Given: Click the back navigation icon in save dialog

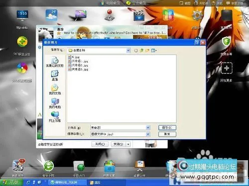Looking at the screenshot, I should click(136, 50).
